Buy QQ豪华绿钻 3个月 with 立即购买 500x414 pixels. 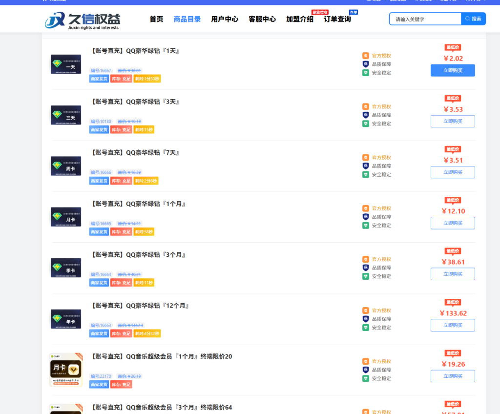[453, 274]
